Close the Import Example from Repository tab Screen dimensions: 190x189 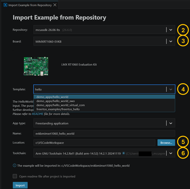[55, 5]
